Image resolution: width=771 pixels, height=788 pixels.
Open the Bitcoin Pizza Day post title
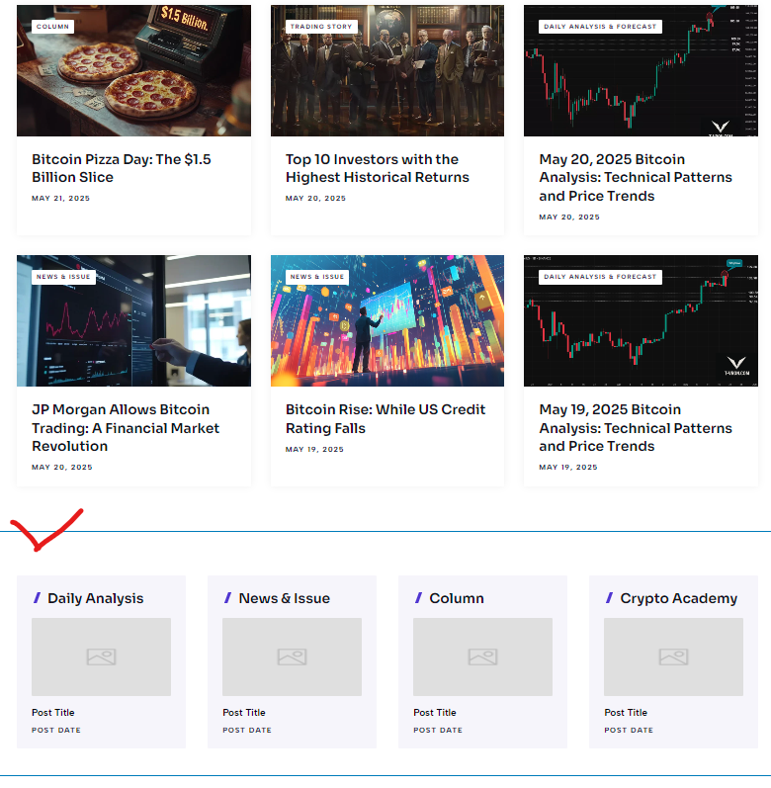(x=121, y=168)
